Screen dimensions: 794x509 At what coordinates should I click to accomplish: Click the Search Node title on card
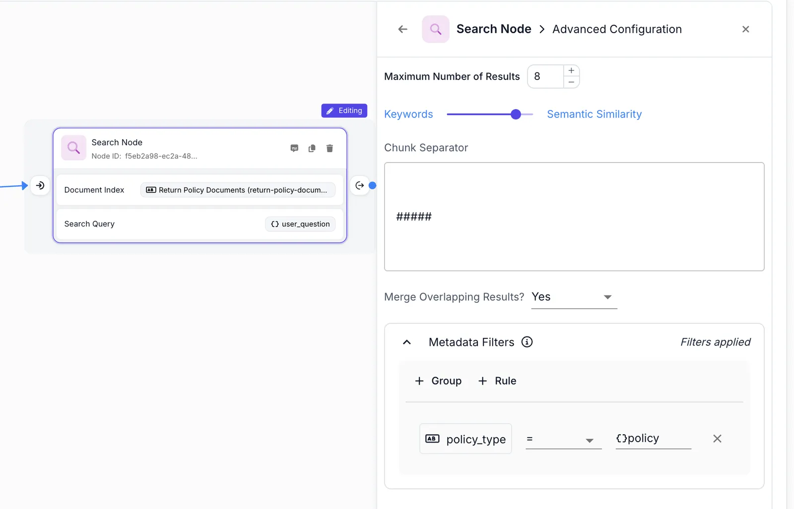coord(117,142)
